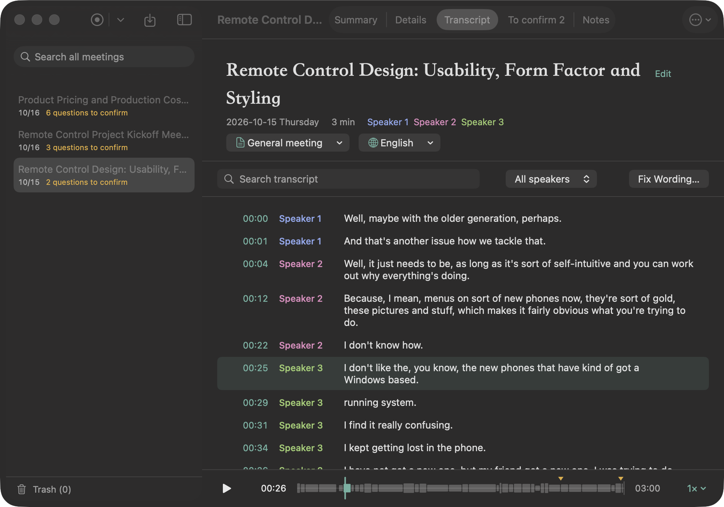Focus the Search all meetings field
The height and width of the screenshot is (507, 724).
104,57
